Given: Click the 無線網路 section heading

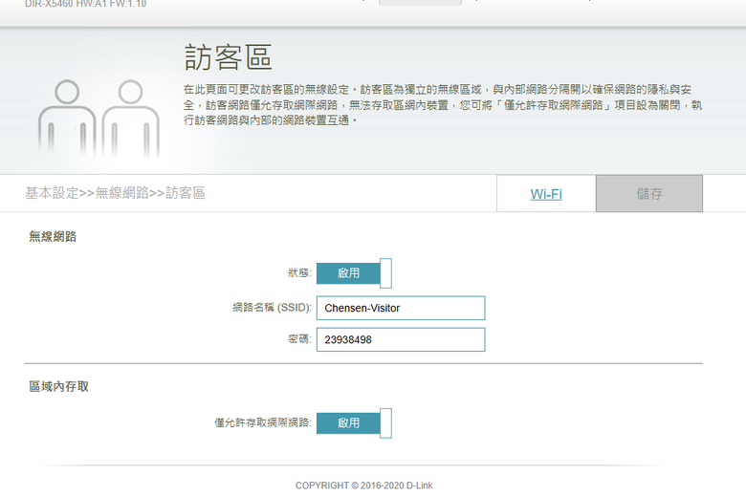Looking at the screenshot, I should pyautogui.click(x=53, y=236).
